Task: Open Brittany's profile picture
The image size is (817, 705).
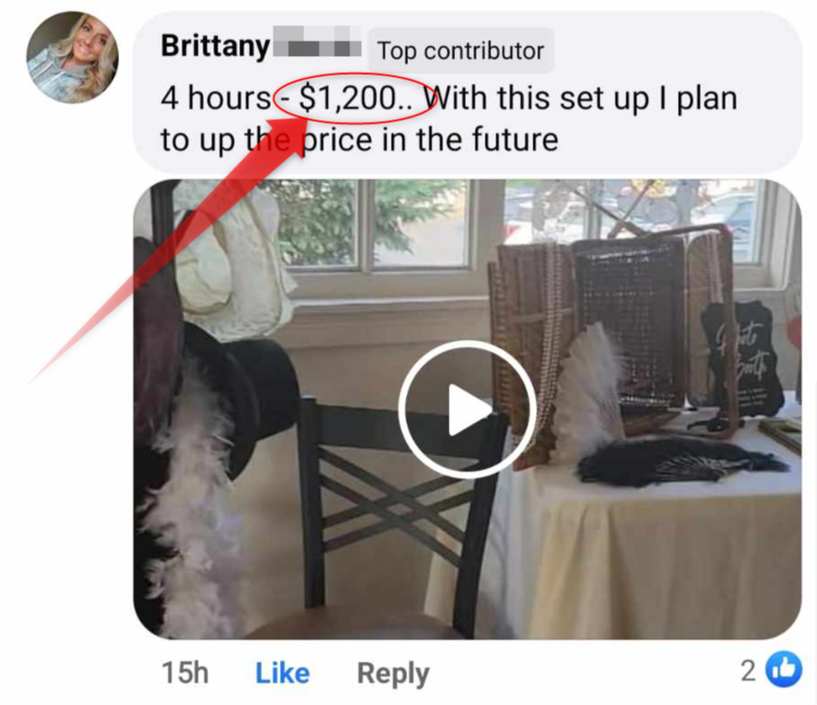Action: coord(72,57)
